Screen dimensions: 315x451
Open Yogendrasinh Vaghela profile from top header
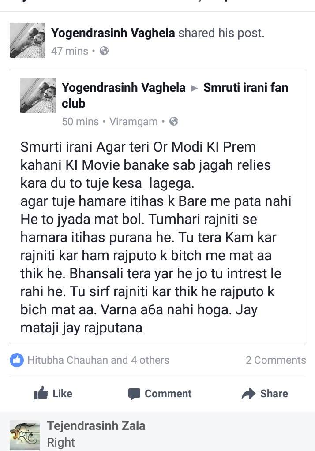click(x=113, y=33)
